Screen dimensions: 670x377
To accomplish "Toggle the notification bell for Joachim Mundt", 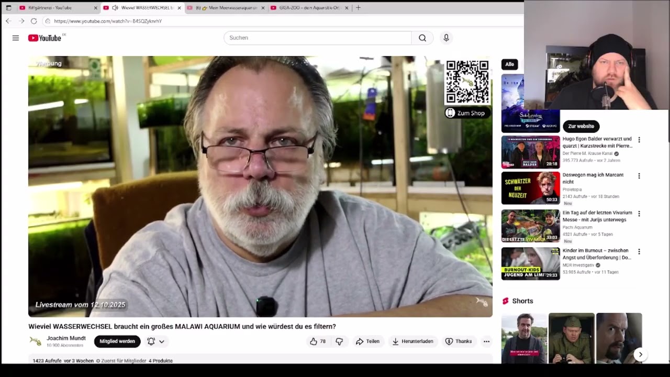I will [x=151, y=341].
